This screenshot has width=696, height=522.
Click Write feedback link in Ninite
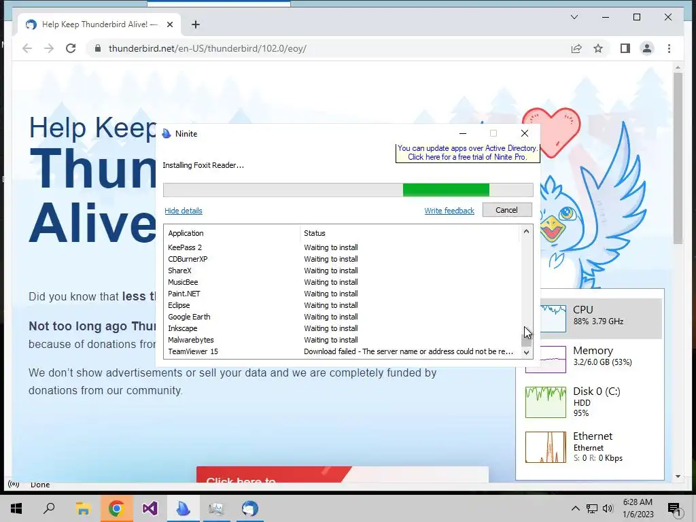(449, 211)
